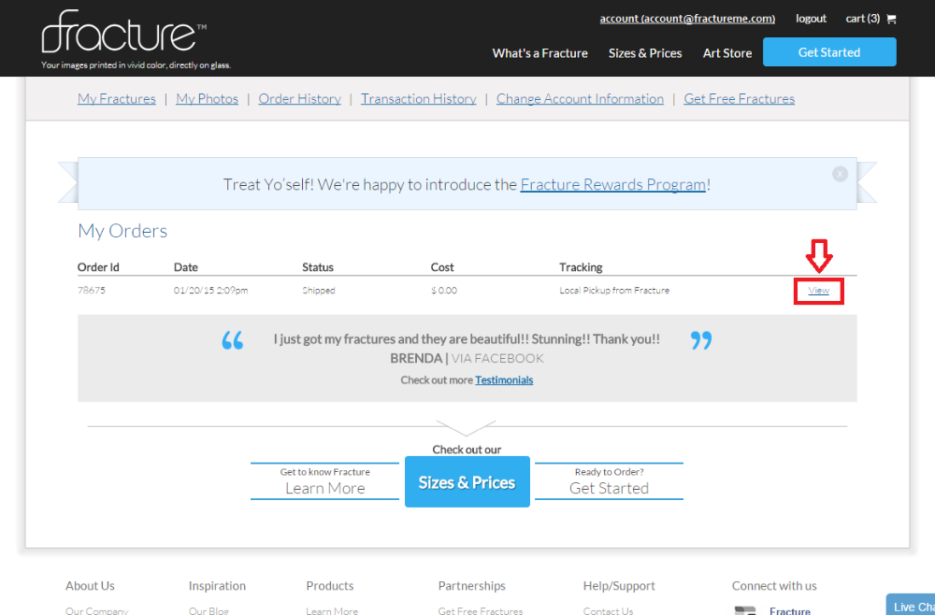Screen dimensions: 935x615
Task: Open Get Free Fractures link
Action: [x=739, y=99]
